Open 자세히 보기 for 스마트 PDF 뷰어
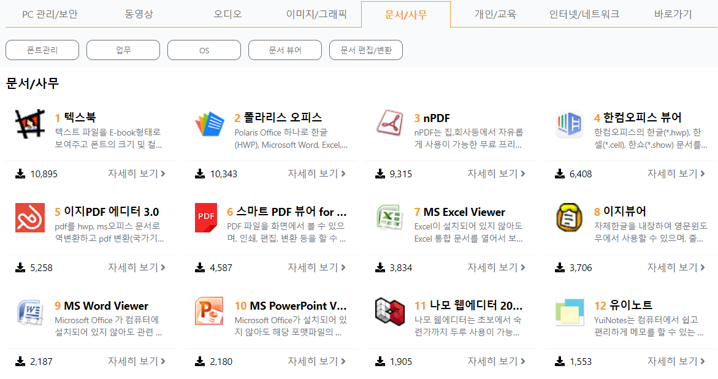The image size is (718, 379). click(316, 267)
